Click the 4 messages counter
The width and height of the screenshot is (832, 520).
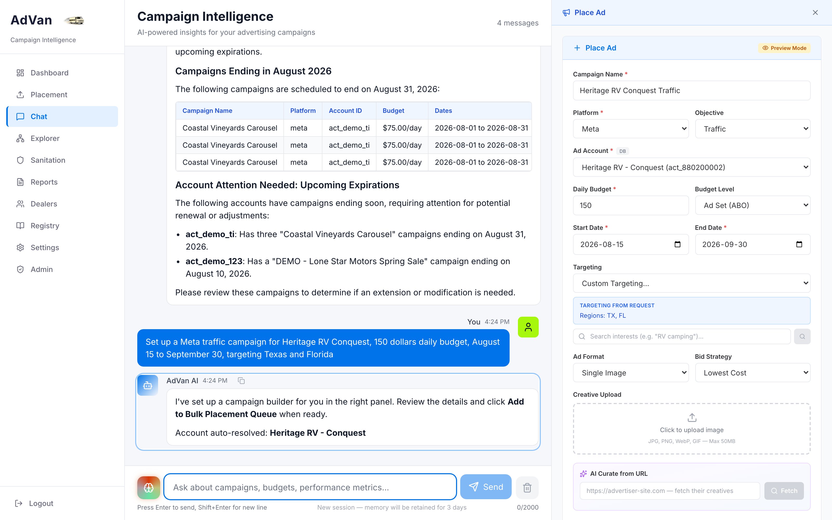click(517, 23)
